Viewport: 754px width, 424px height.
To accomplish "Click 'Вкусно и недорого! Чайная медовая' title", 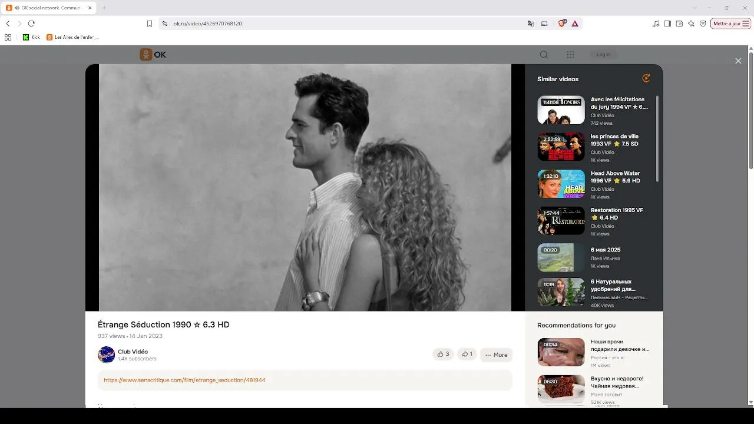I will coord(617,382).
